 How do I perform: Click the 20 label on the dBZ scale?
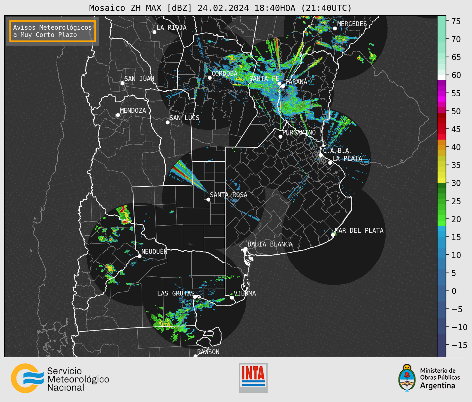click(455, 219)
